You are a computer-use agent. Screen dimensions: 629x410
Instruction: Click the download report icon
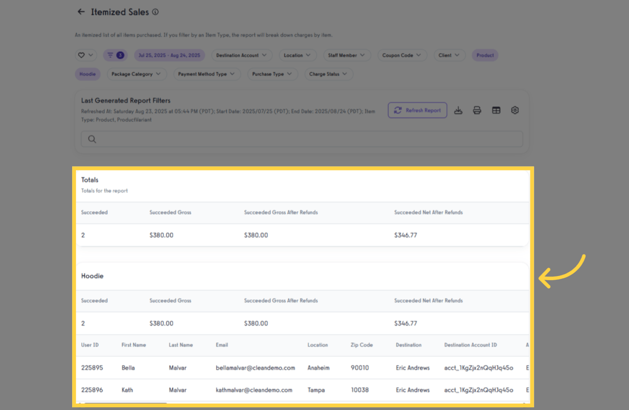tap(458, 111)
